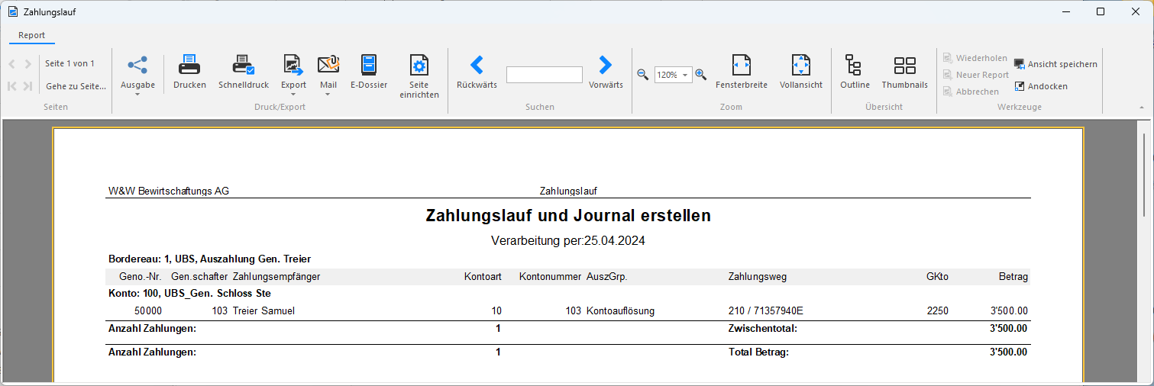This screenshot has width=1154, height=386.
Task: Click the Zahlungsempfänger column header
Action: (276, 276)
